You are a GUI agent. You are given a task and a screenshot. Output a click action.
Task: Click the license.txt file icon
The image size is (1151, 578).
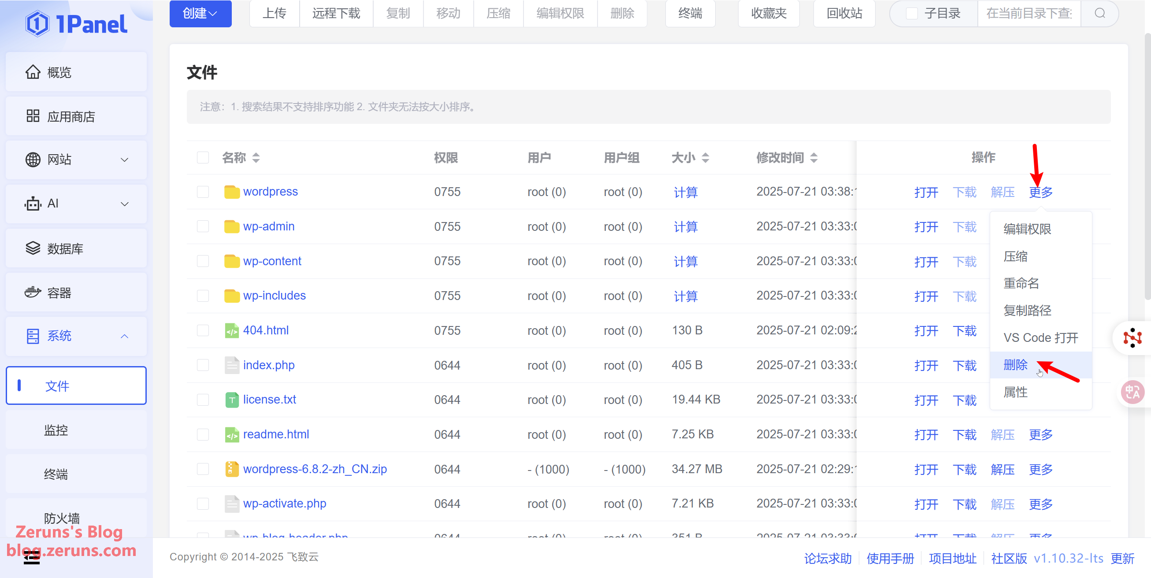[231, 400]
